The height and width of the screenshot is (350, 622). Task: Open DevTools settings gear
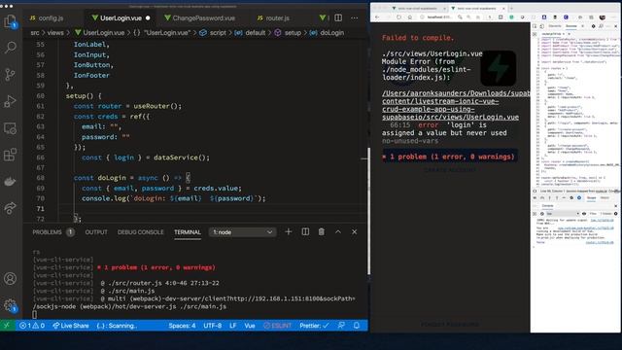click(593, 26)
